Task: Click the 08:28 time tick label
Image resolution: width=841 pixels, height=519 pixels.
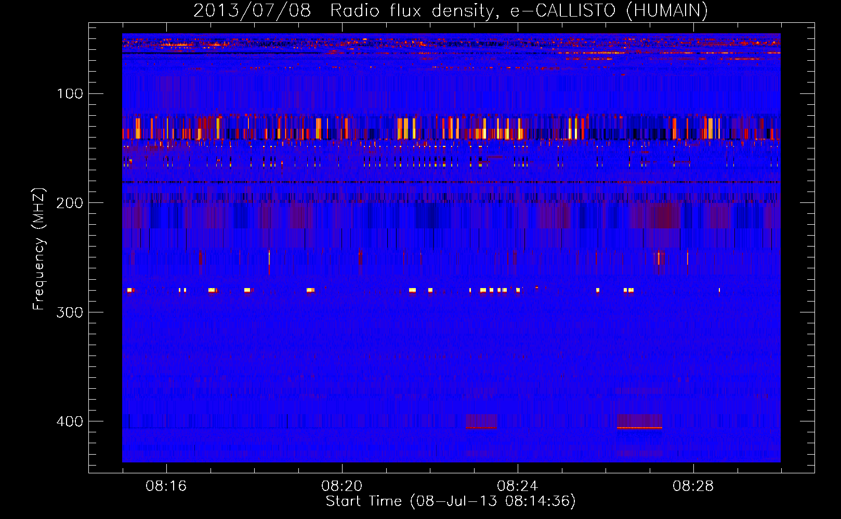Action: 693,486
